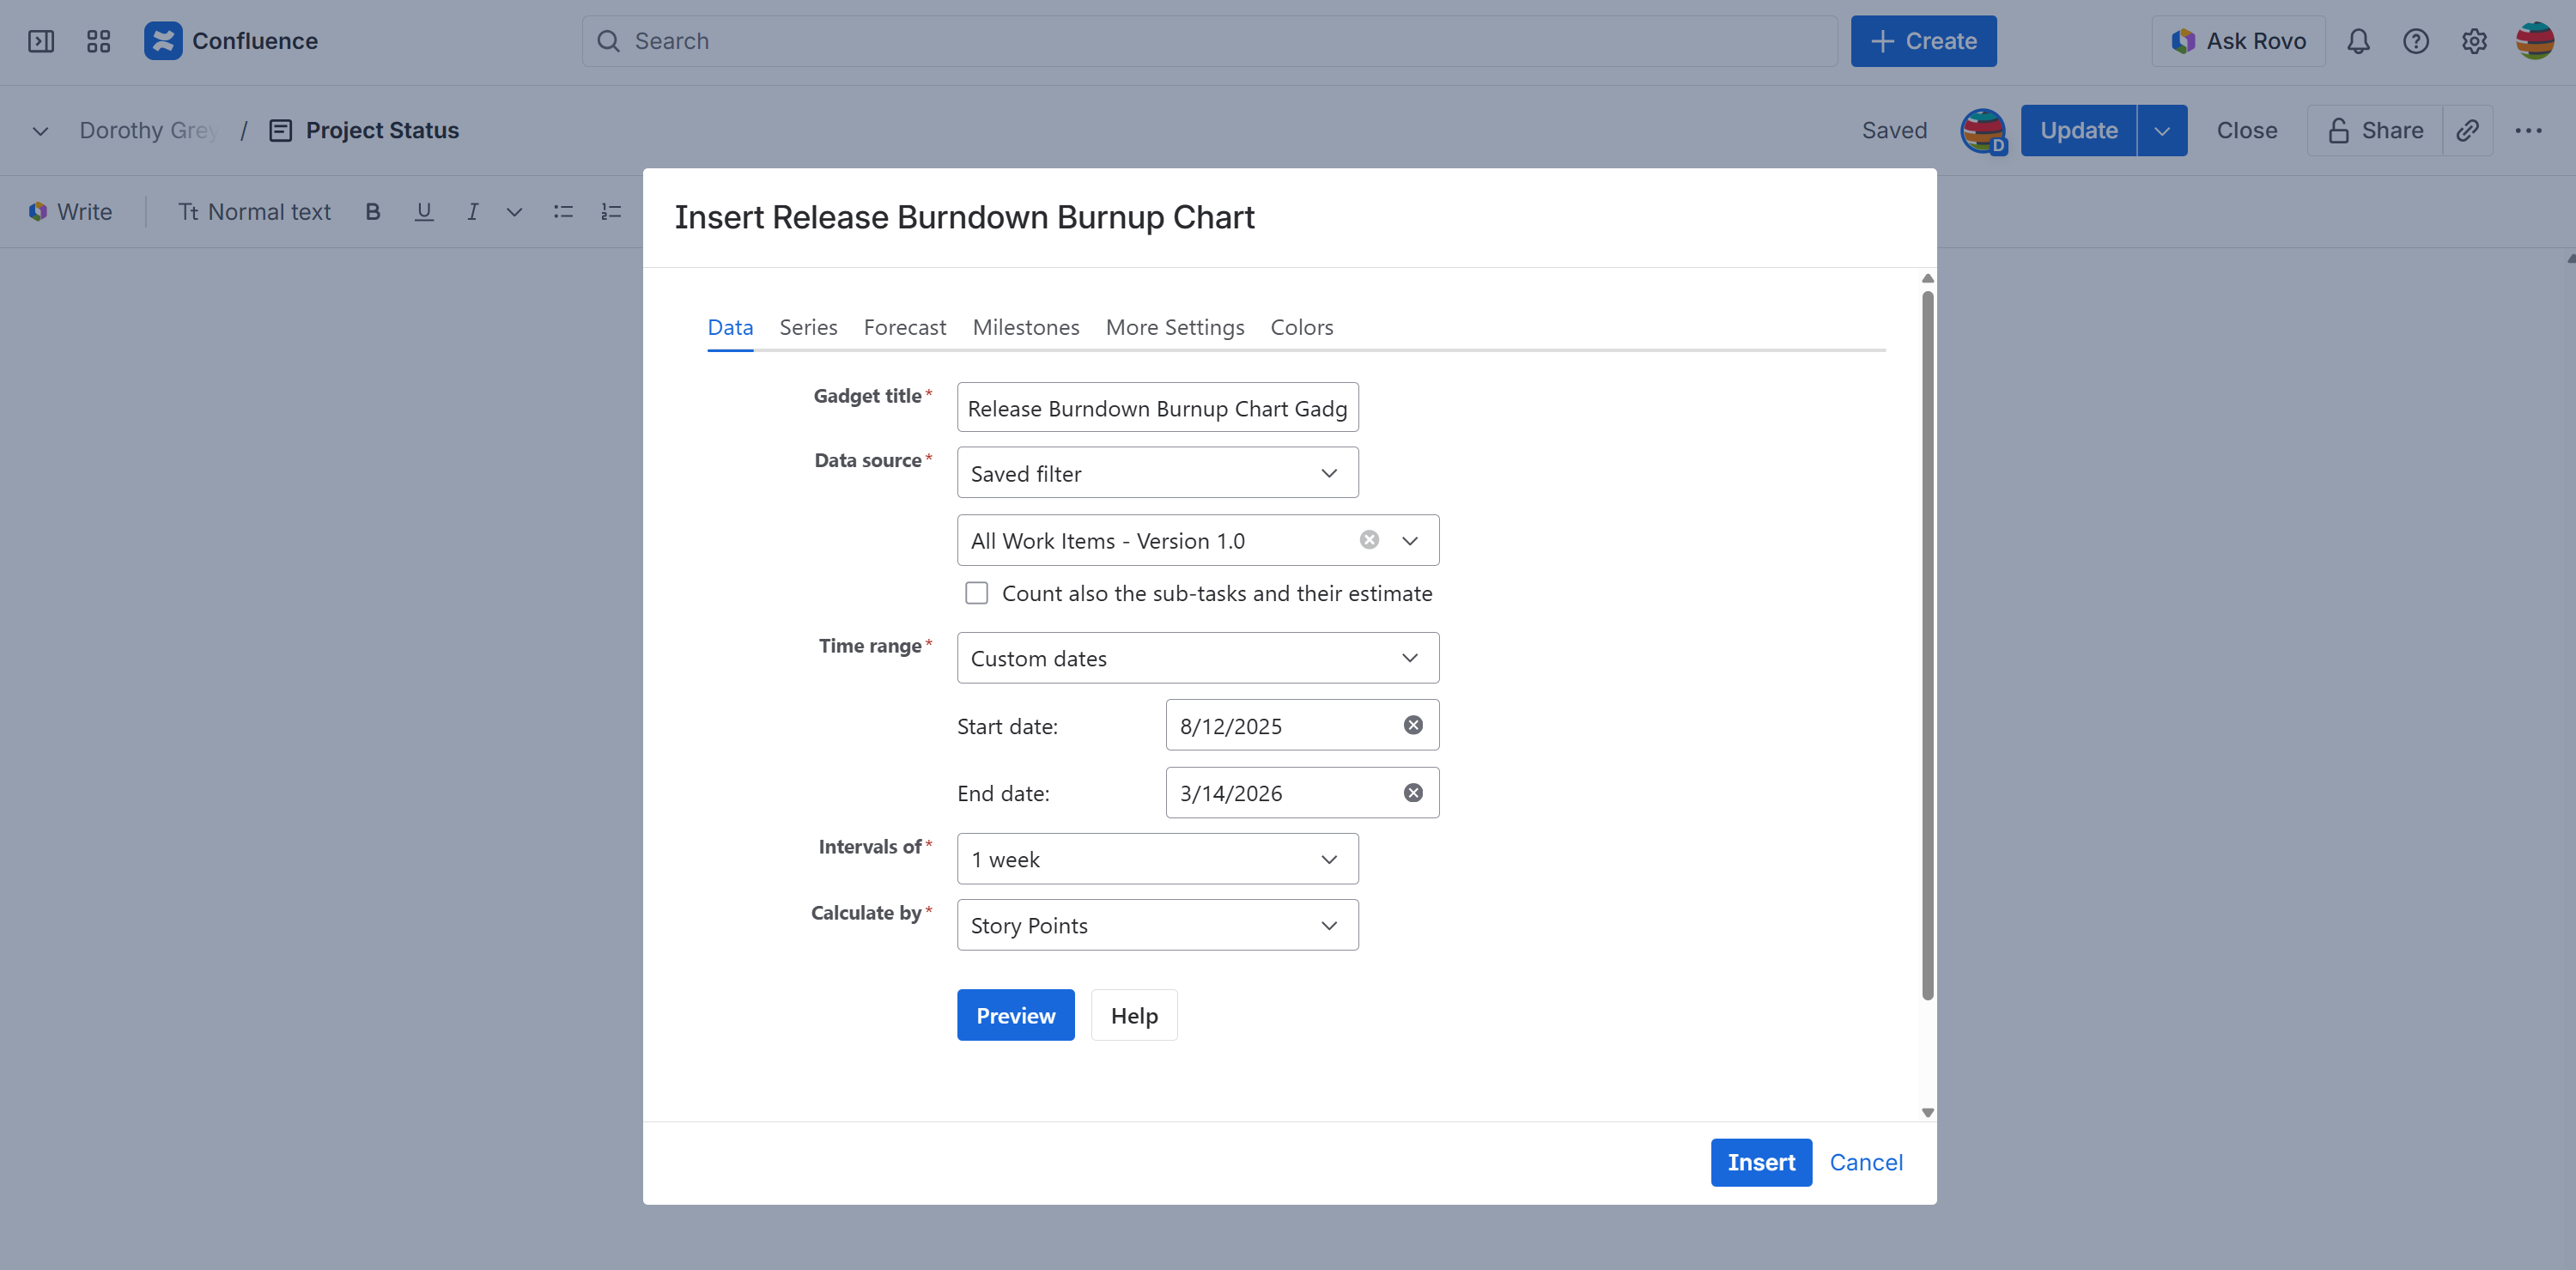Open the saved filter selection dropdown
Image resolution: width=2576 pixels, height=1270 pixels.
pos(1409,540)
